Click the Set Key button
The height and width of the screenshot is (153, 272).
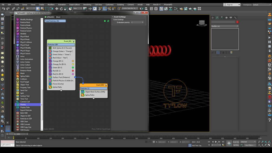236,145
